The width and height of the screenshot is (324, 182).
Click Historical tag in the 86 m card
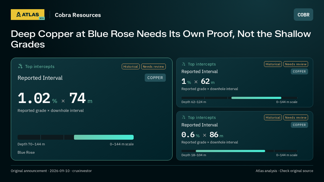pyautogui.click(x=273, y=117)
